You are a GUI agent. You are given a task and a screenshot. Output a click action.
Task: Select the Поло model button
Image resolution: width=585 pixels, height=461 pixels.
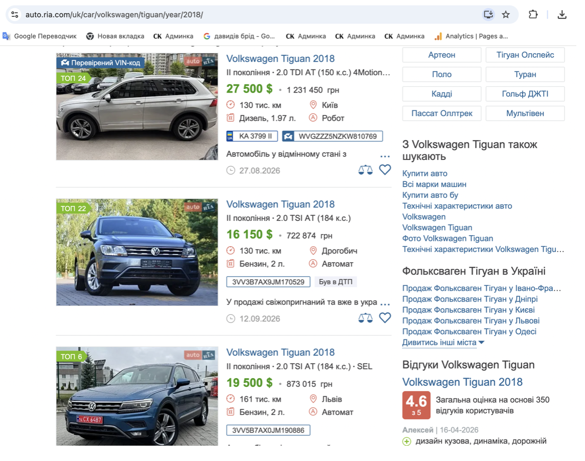[442, 74]
